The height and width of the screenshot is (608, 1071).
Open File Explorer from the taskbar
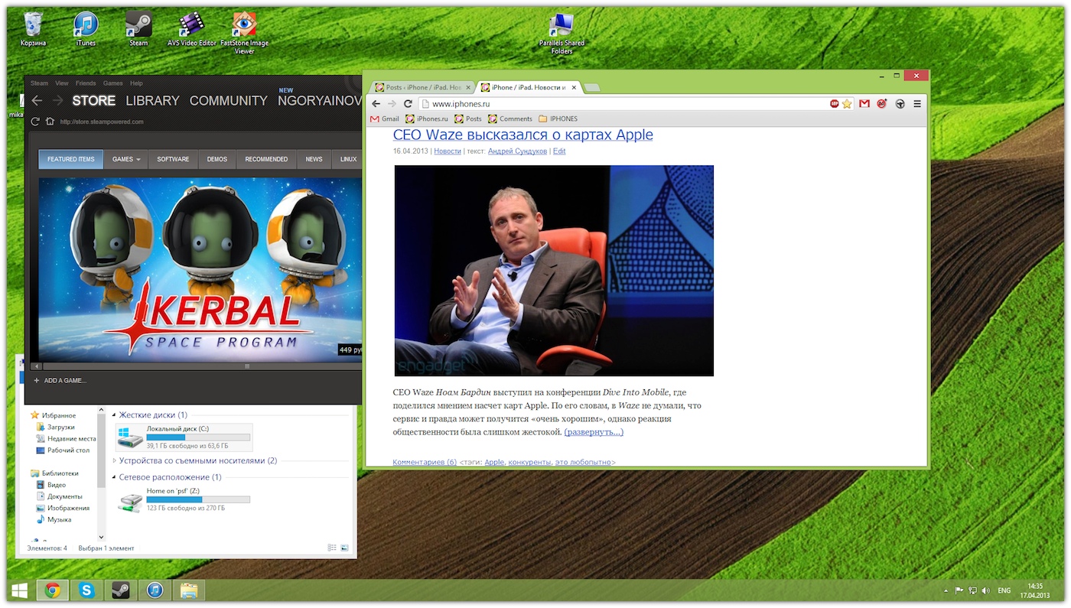point(189,590)
